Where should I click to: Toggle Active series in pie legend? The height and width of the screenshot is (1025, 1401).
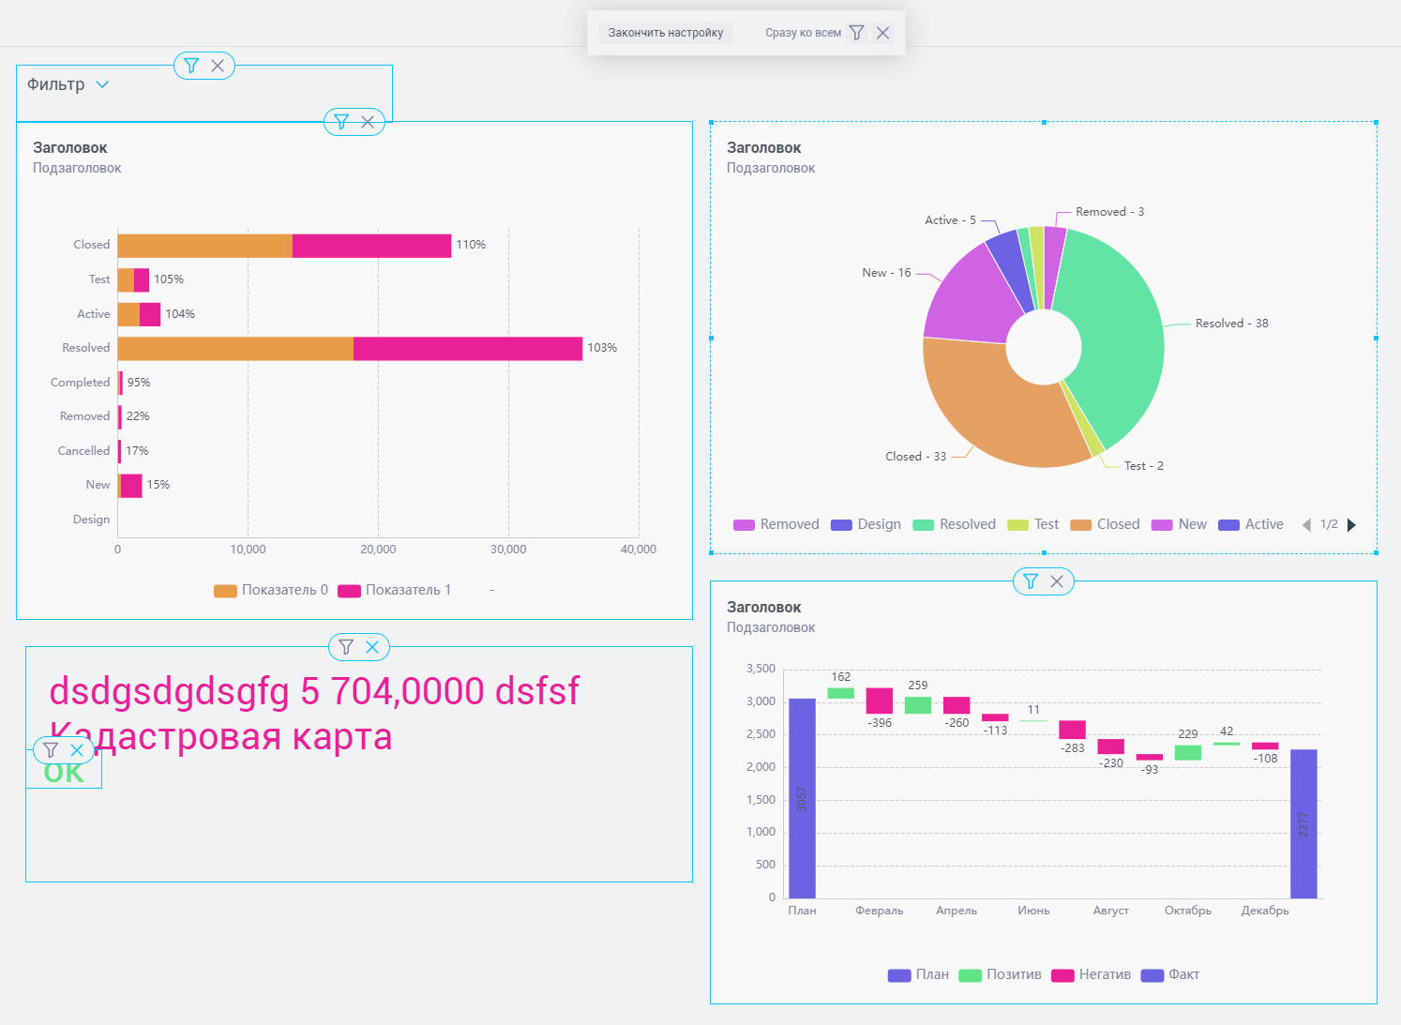tap(1250, 524)
